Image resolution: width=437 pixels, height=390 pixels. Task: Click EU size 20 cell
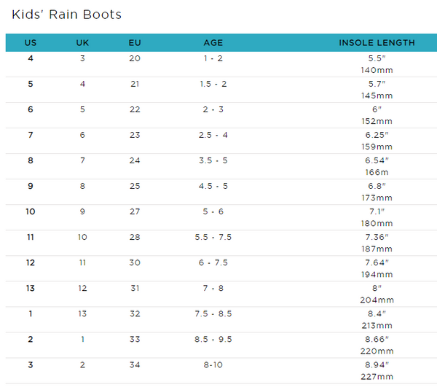(x=135, y=58)
